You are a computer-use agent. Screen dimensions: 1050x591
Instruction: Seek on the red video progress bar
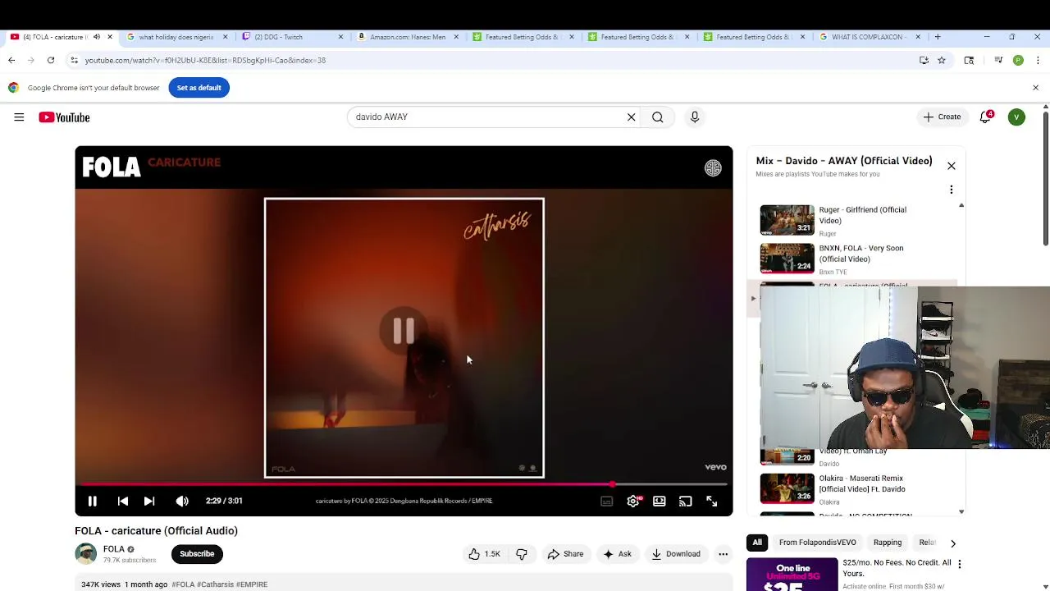coord(404,484)
